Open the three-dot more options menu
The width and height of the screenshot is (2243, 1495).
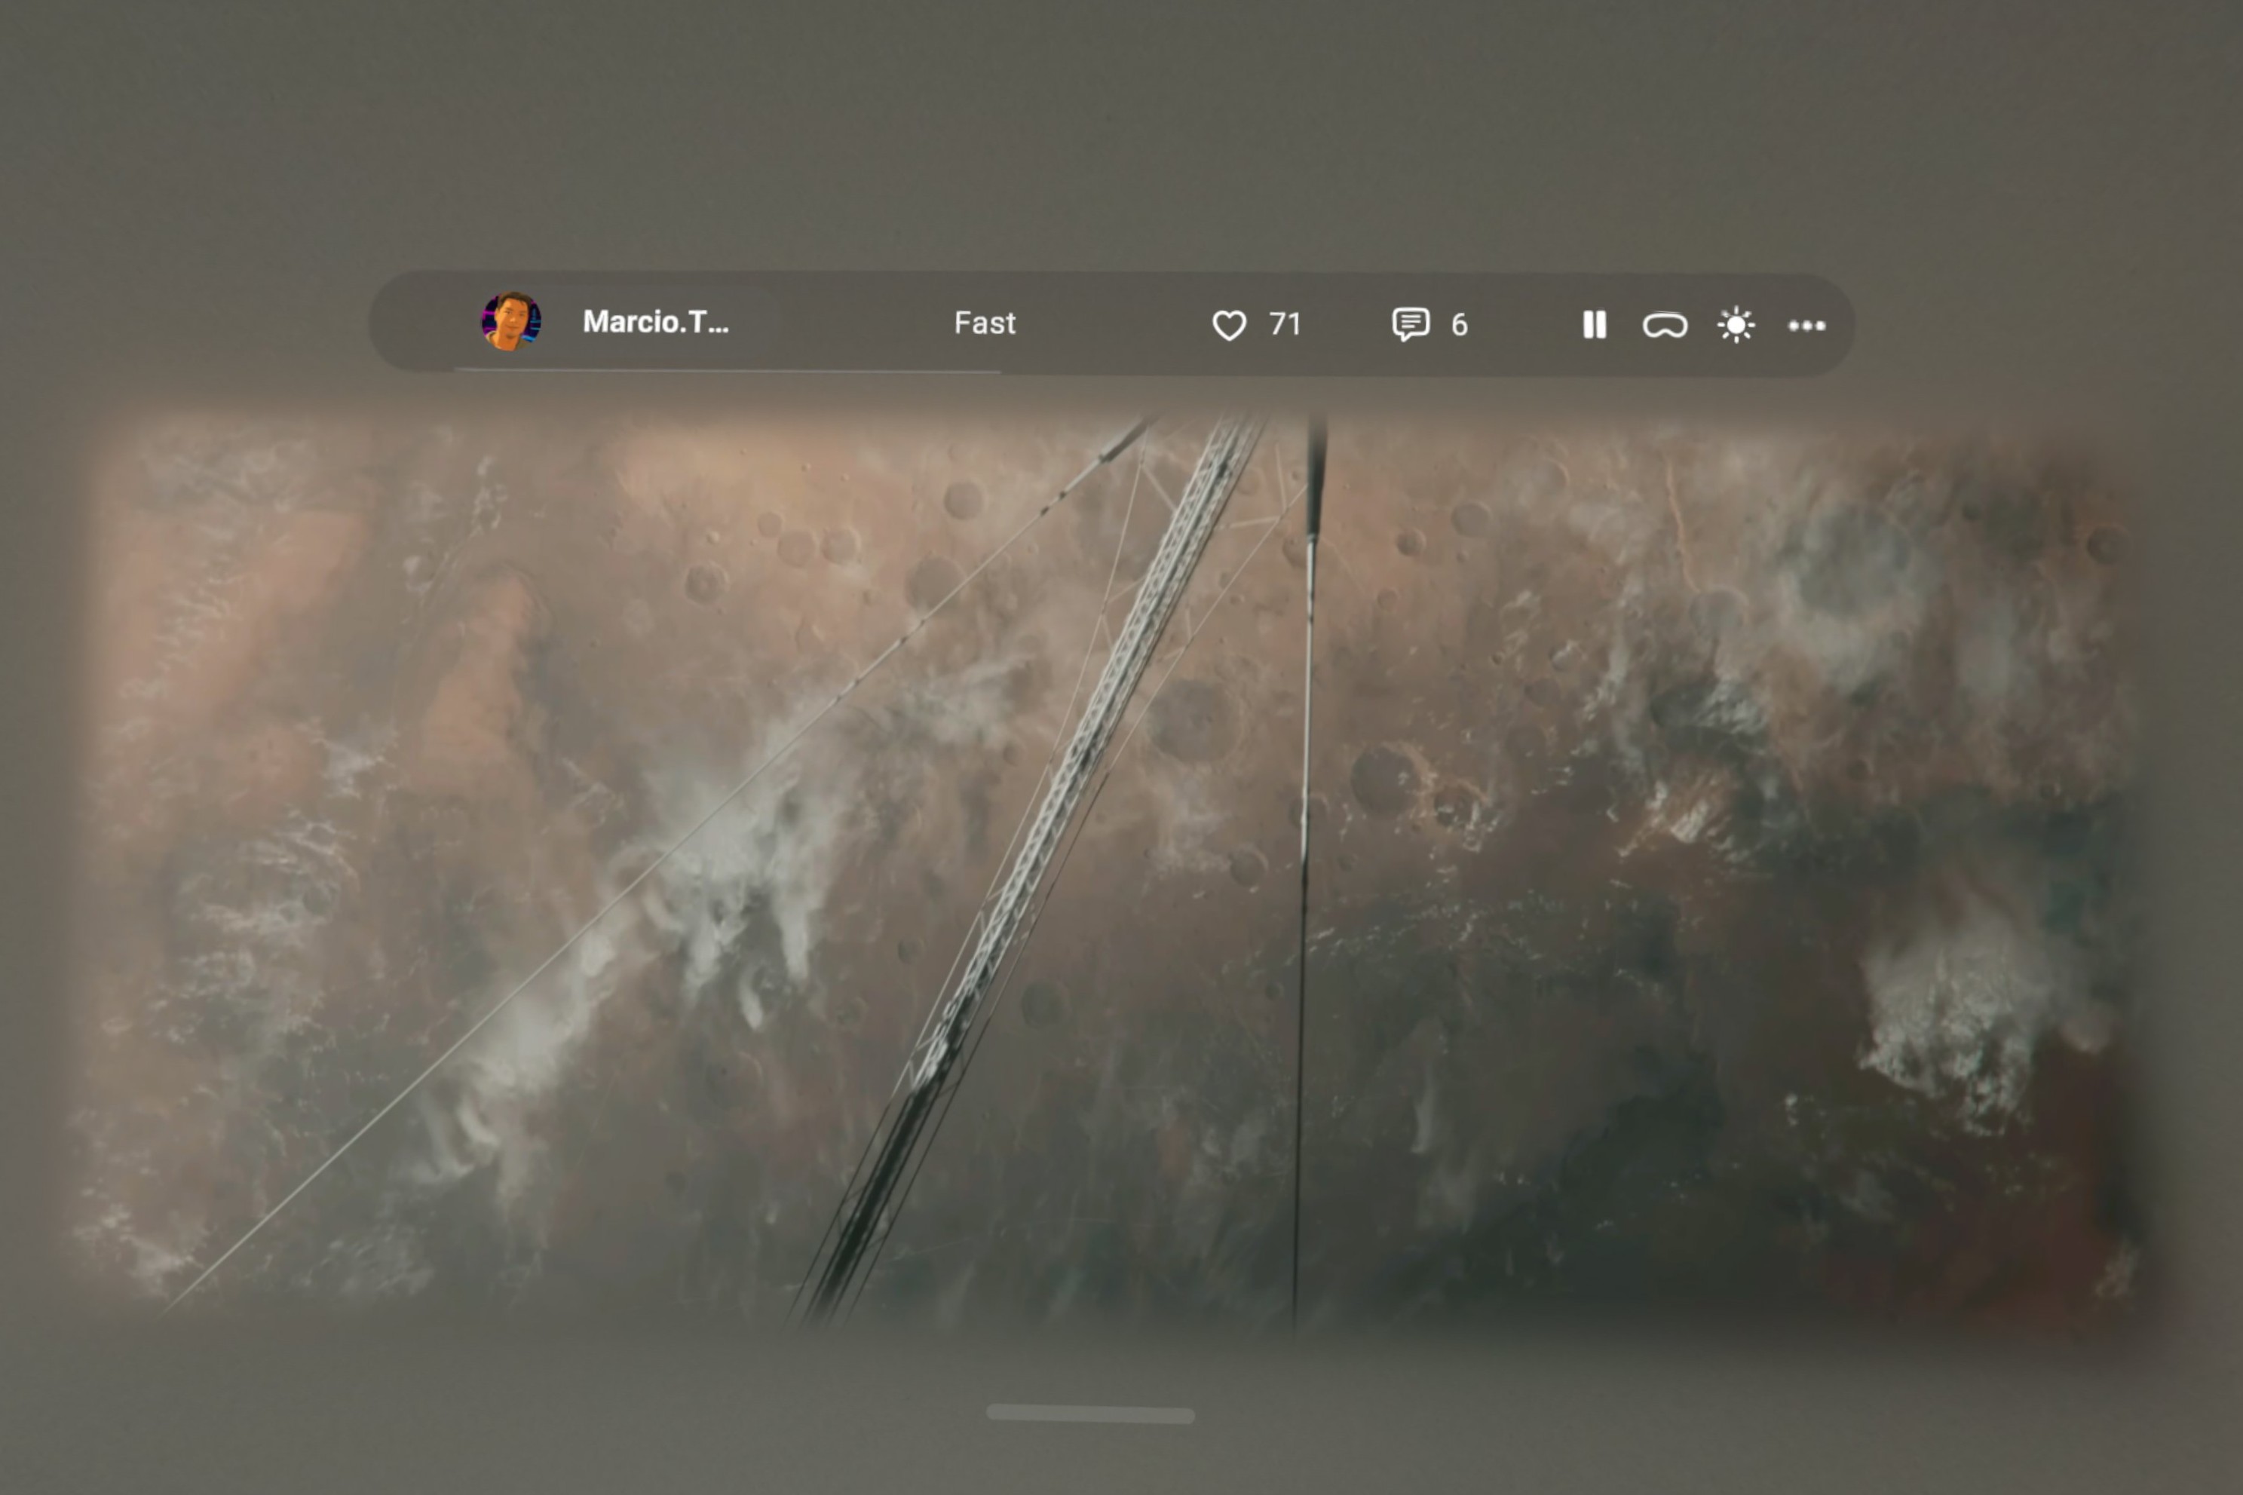pyautogui.click(x=1806, y=326)
